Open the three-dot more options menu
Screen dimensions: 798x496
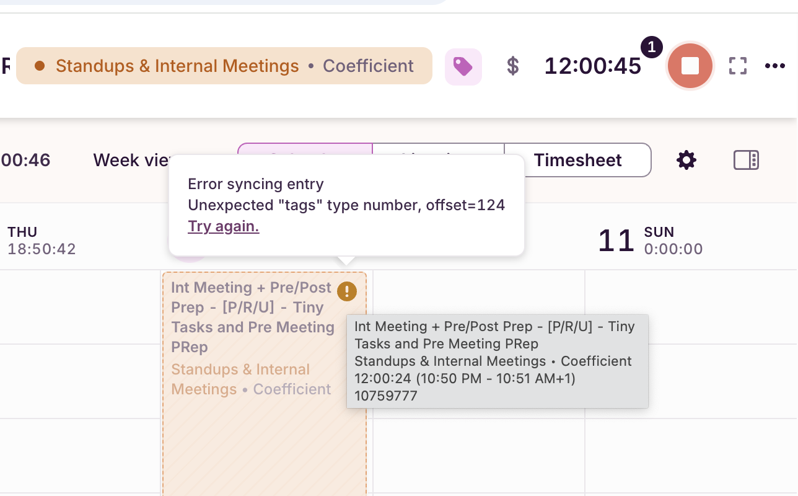[775, 66]
